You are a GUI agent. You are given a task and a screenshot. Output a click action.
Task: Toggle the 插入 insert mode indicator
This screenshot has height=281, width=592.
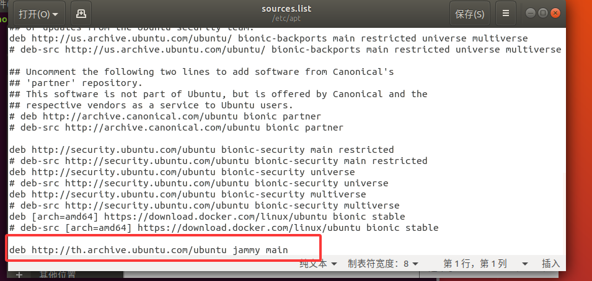tap(550, 264)
